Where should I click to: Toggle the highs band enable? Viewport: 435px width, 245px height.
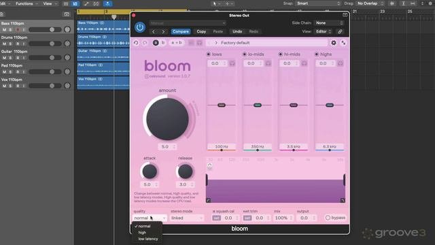click(317, 54)
